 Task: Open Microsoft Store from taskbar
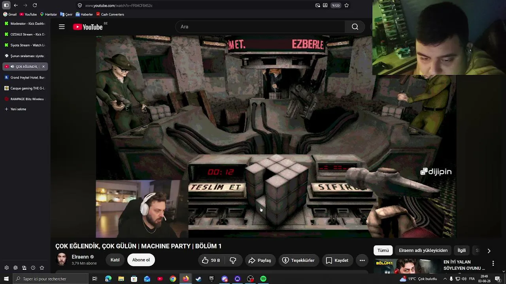click(134, 279)
